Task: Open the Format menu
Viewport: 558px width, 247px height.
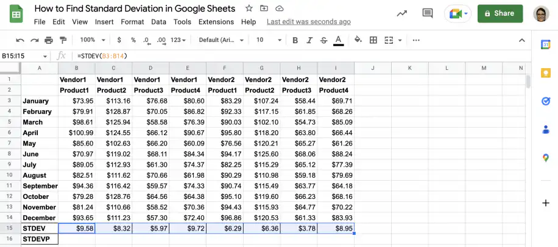Action: [x=132, y=22]
